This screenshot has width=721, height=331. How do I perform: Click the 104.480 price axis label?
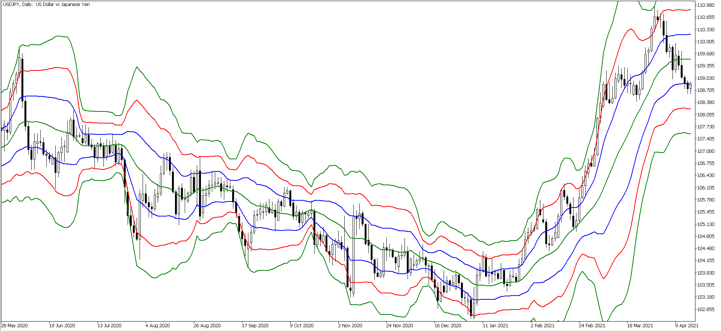coord(706,249)
